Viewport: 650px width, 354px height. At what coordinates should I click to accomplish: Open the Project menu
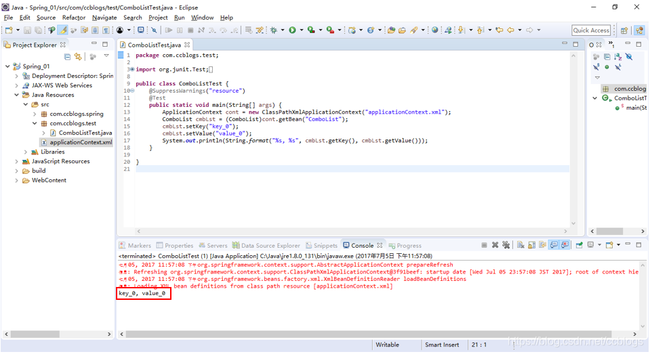[158, 18]
